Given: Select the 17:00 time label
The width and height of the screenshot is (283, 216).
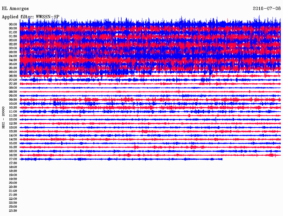Looking at the screenshot, I should 13,159.
